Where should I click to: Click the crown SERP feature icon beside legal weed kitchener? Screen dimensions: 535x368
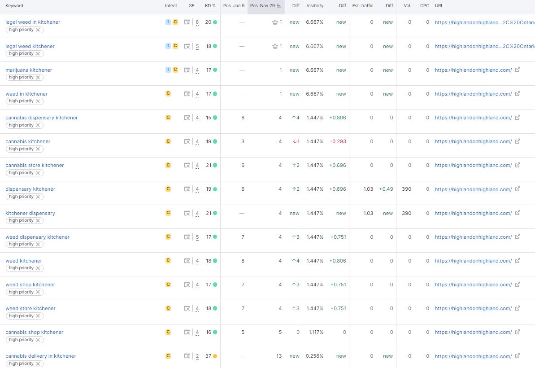click(x=275, y=46)
